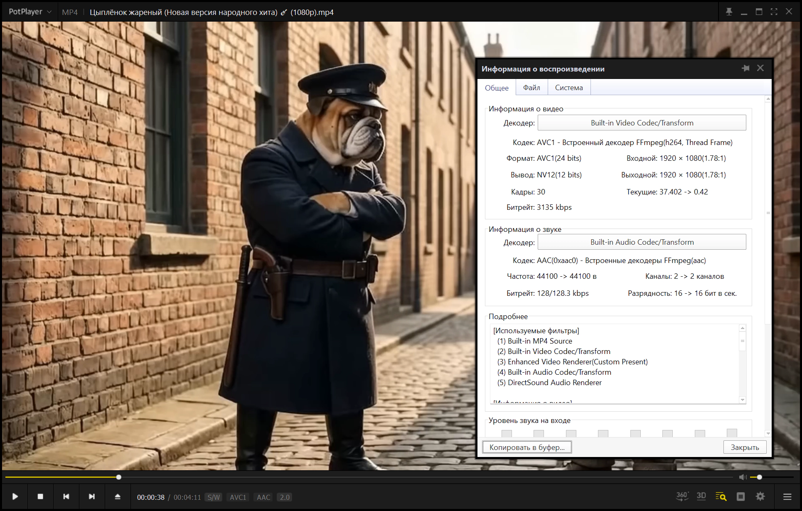Pin the PotPlayer window on top

click(x=729, y=12)
